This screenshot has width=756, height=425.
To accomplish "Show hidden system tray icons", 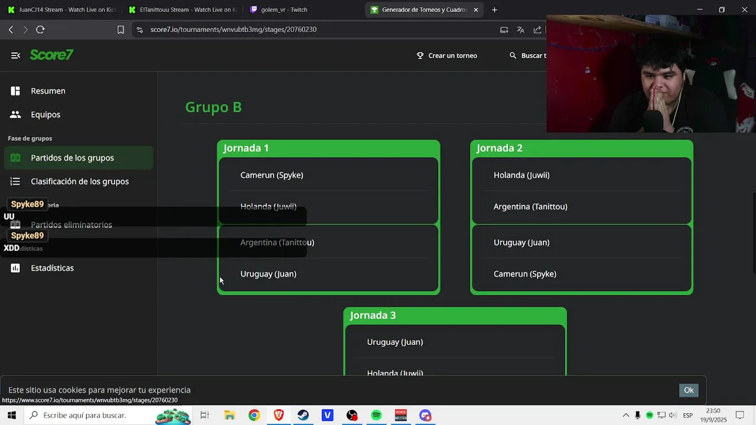I will (626, 416).
